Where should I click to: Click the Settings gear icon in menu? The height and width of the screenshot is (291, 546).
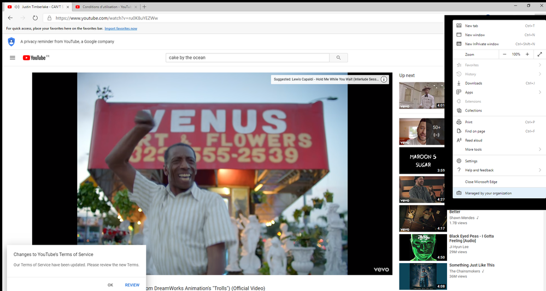click(x=459, y=161)
